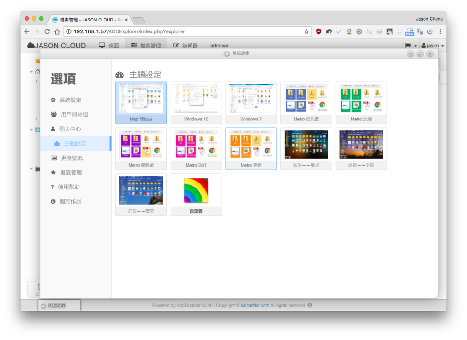Image resolution: width=467 pixels, height=340 pixels.
Task: Show 關於作品 about page
Action: coord(76,201)
